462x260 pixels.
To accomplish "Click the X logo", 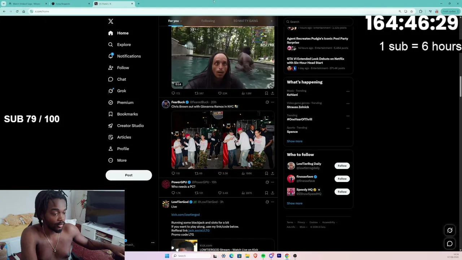I will (x=111, y=21).
